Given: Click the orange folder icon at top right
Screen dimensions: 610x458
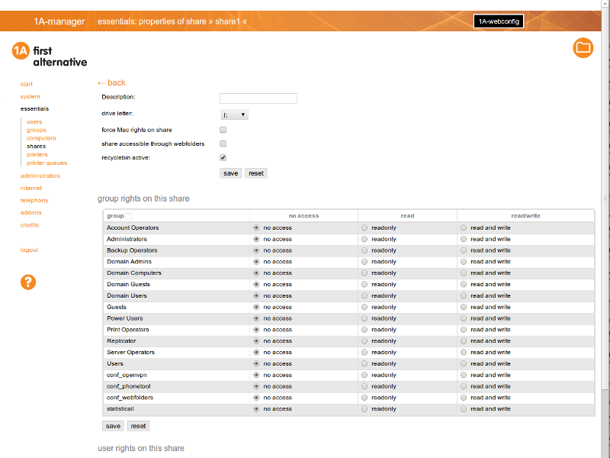Looking at the screenshot, I should (x=583, y=47).
